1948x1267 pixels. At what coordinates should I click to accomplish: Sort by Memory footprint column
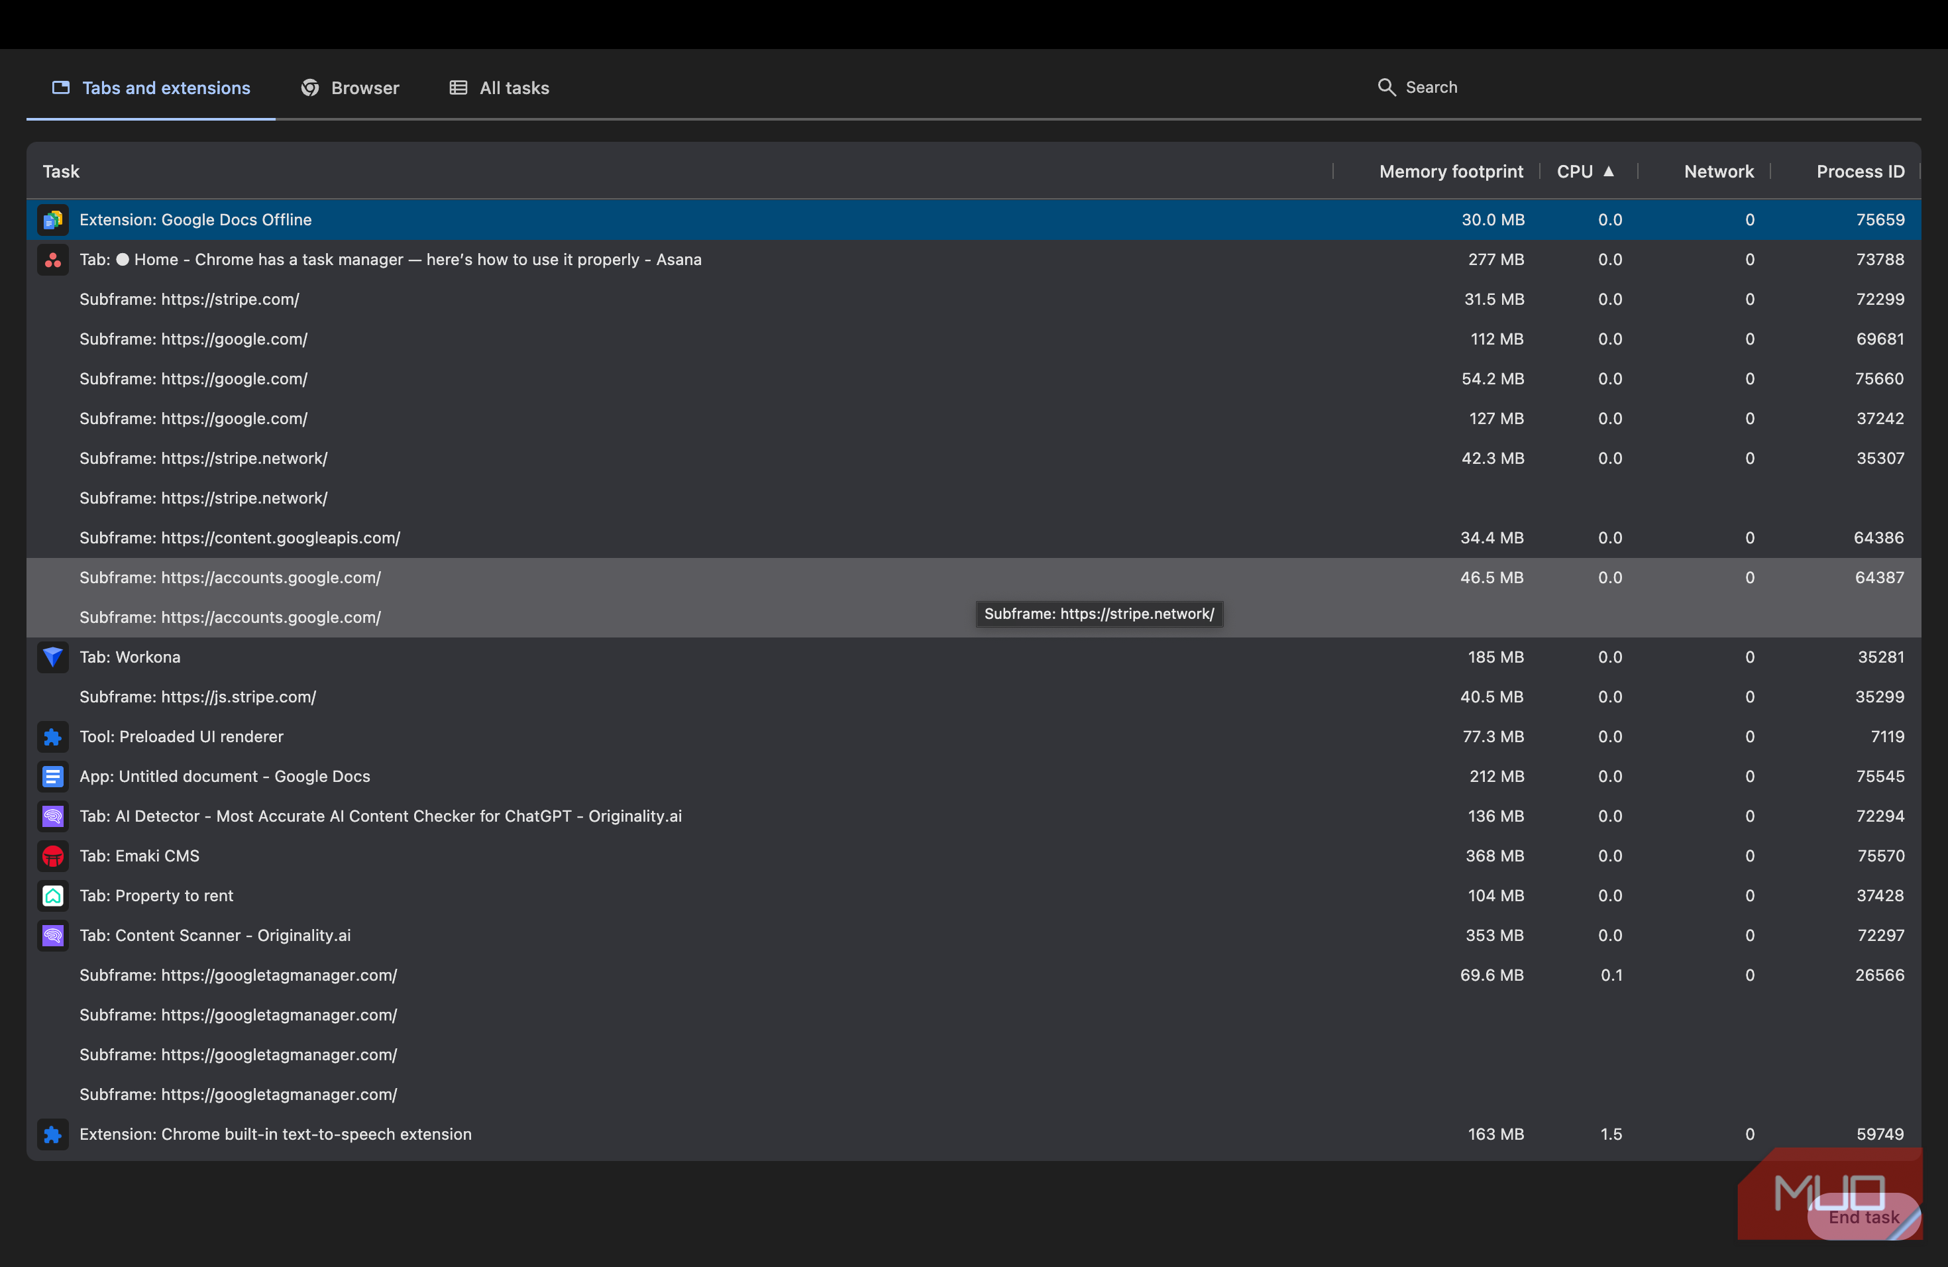[x=1451, y=172]
